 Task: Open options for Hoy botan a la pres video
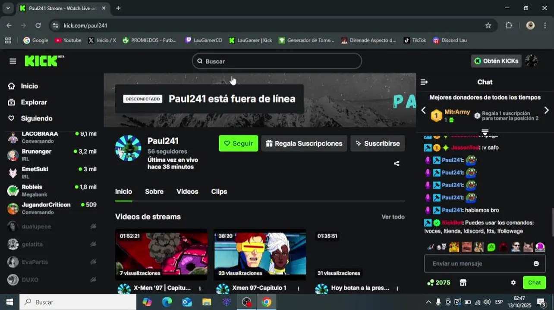[x=397, y=288]
